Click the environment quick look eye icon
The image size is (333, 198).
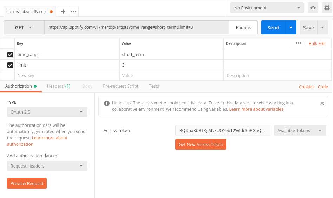313,8
